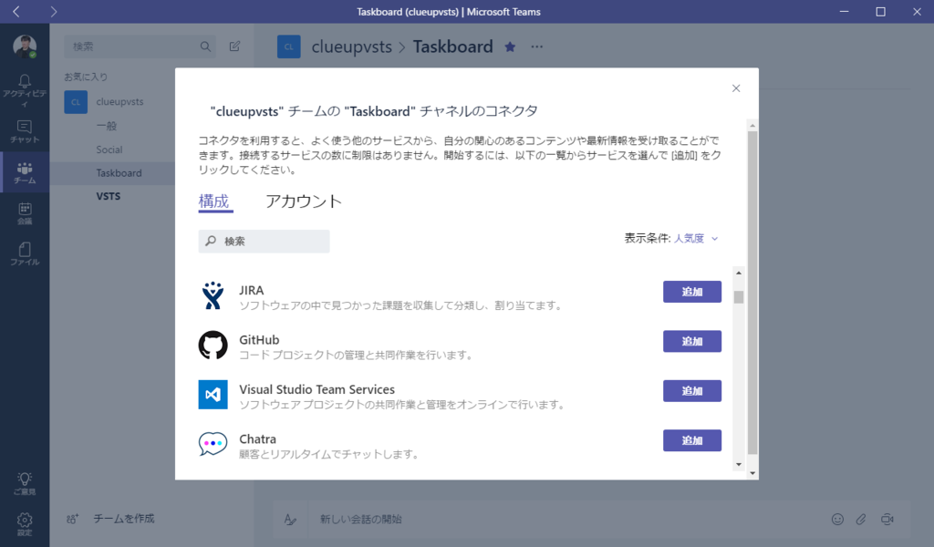Image resolution: width=934 pixels, height=547 pixels.
Task: Open the channel more options ellipsis
Action: point(536,47)
